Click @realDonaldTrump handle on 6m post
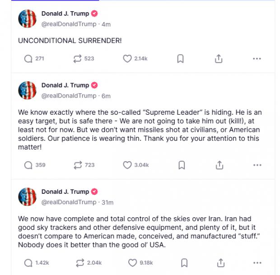280x275 pixels. [69, 96]
